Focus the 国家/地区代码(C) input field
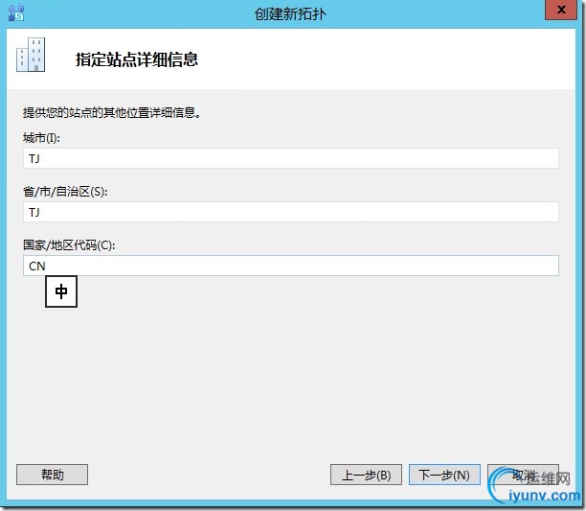This screenshot has width=586, height=511. click(291, 266)
